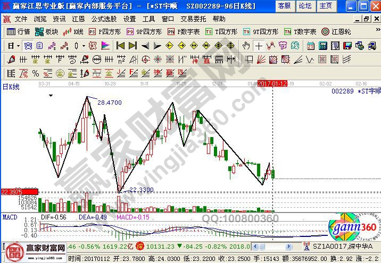Toggle the K线 candlestick chart view
Viewport: 381px width, 263px height.
[x=74, y=32]
